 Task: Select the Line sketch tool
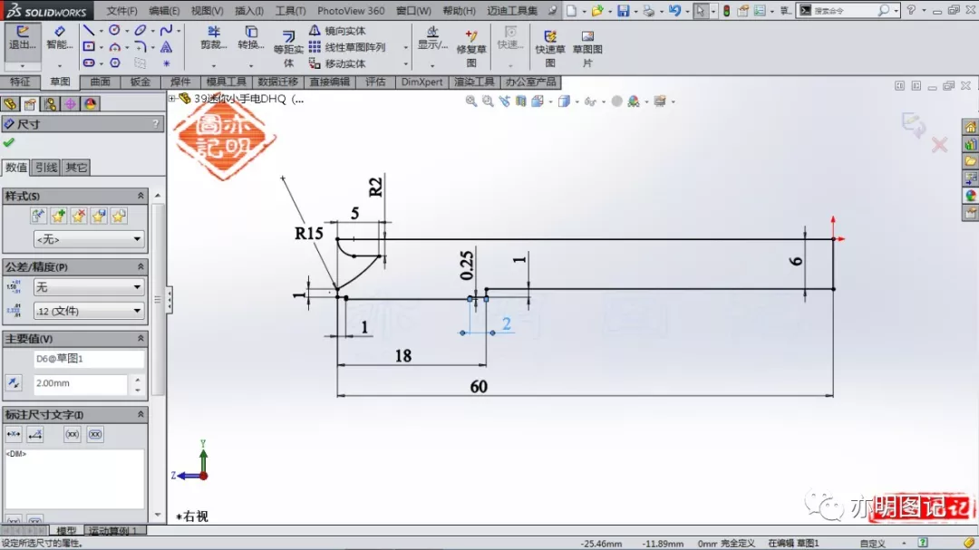pos(89,31)
